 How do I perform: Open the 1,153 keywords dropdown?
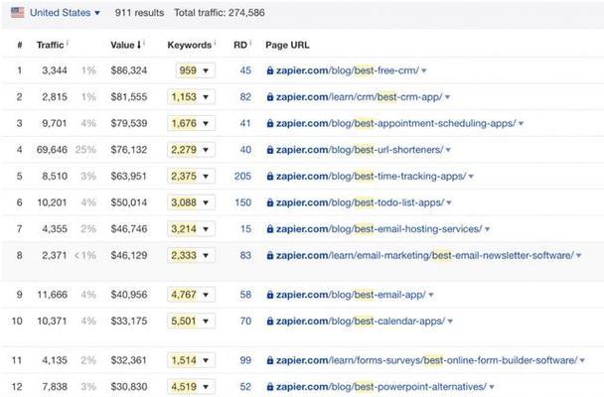(191, 97)
